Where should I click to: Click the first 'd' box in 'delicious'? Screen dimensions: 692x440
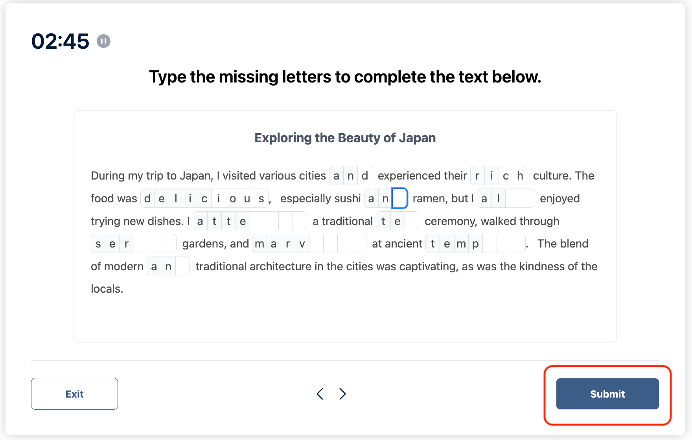147,198
